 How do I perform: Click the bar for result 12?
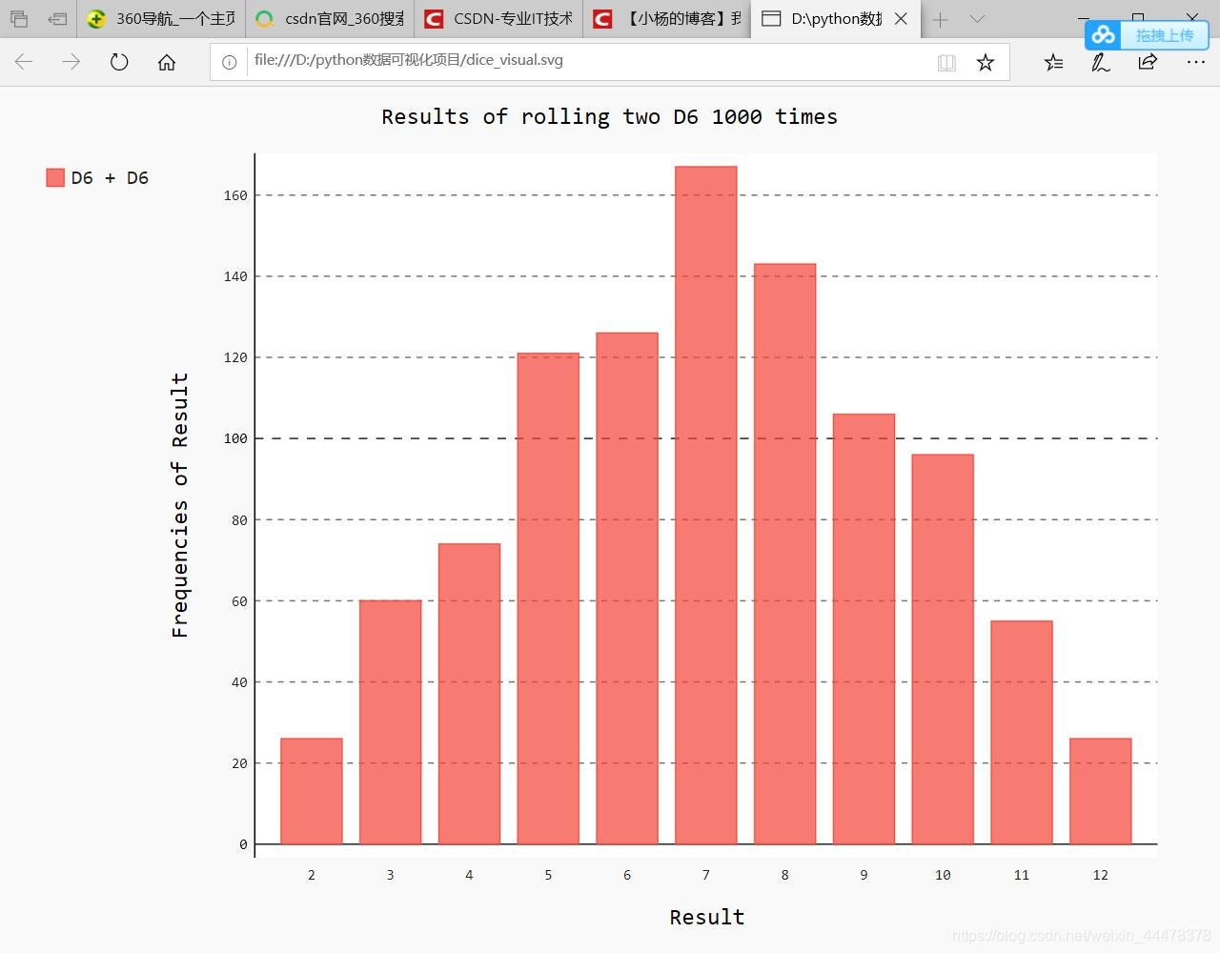pyautogui.click(x=1101, y=791)
